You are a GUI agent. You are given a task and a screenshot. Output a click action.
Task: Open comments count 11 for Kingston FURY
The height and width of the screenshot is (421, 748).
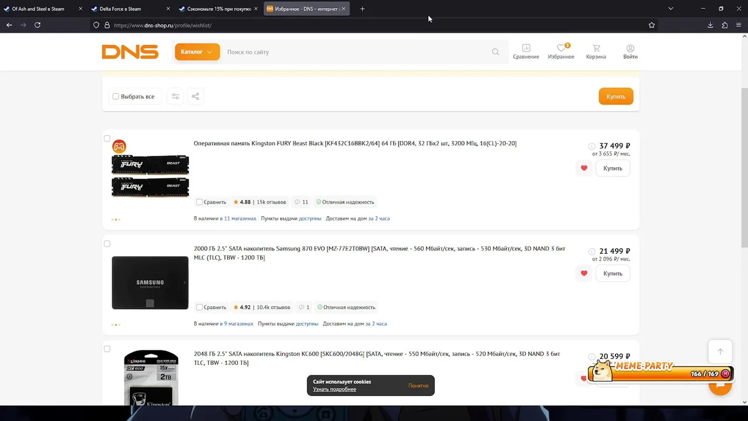pyautogui.click(x=302, y=202)
